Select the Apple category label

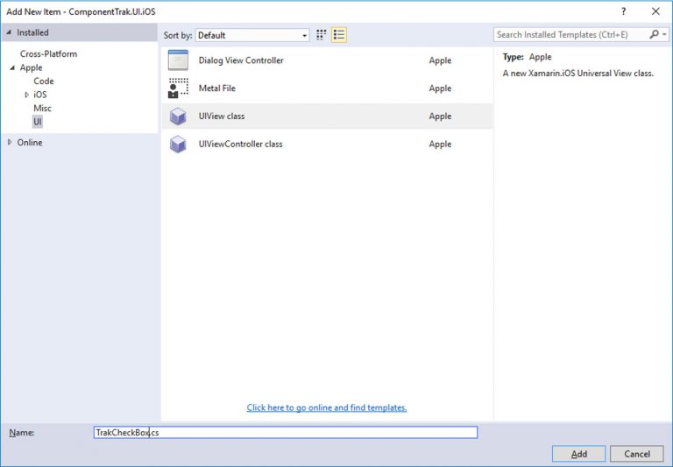point(31,67)
